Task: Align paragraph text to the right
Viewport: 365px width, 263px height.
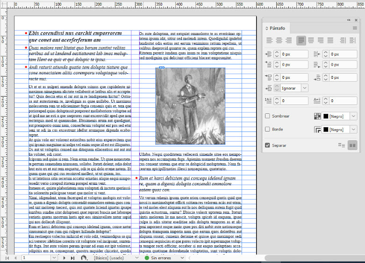Action: pos(289,41)
